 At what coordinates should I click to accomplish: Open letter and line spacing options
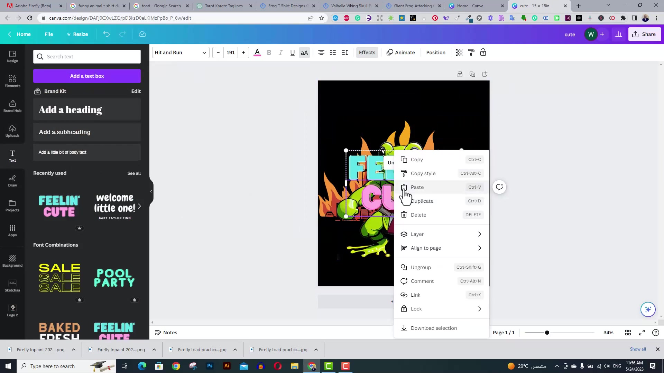coord(345,52)
